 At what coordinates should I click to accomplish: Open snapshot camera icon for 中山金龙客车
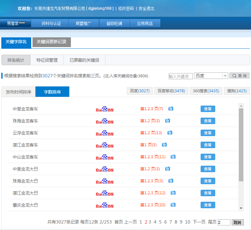[173, 157]
